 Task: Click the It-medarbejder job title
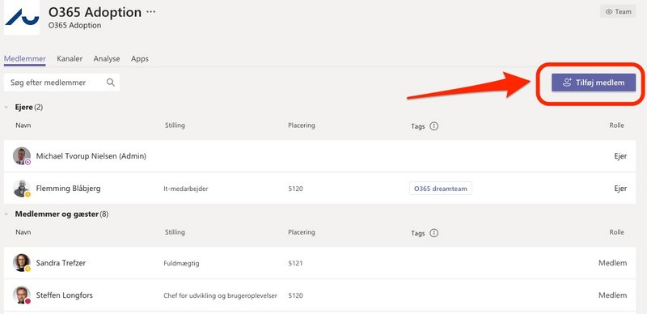point(186,189)
